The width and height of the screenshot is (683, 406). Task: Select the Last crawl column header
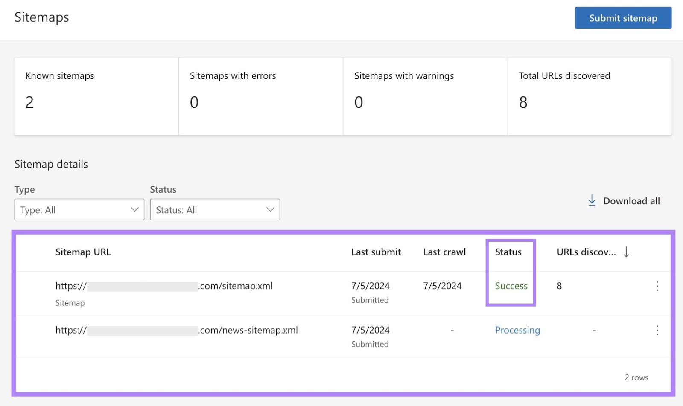click(x=444, y=252)
